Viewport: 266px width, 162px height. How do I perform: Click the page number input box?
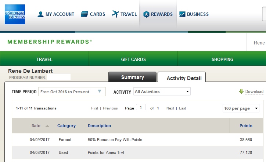click(141, 107)
